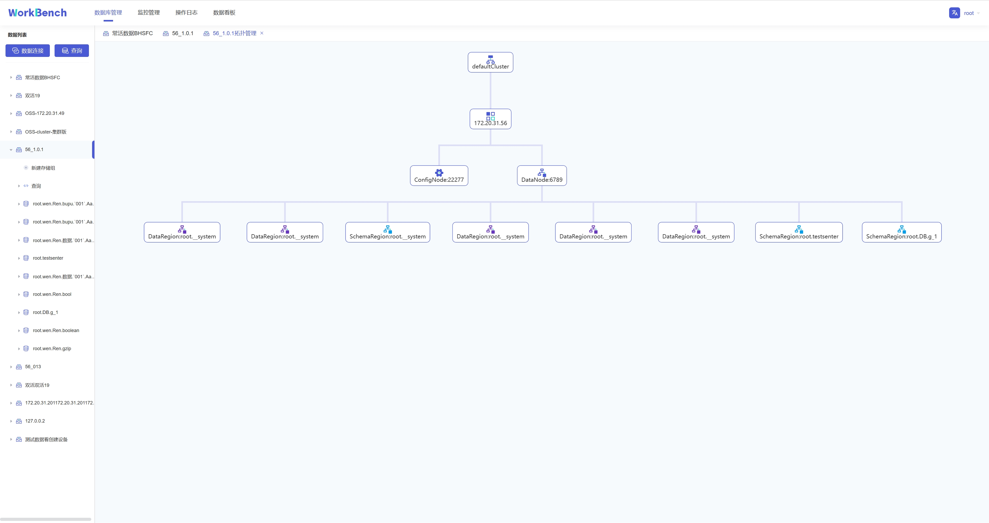Viewport: 989px width, 523px height.
Task: Click the 查询 button in sidebar
Action: 71,51
